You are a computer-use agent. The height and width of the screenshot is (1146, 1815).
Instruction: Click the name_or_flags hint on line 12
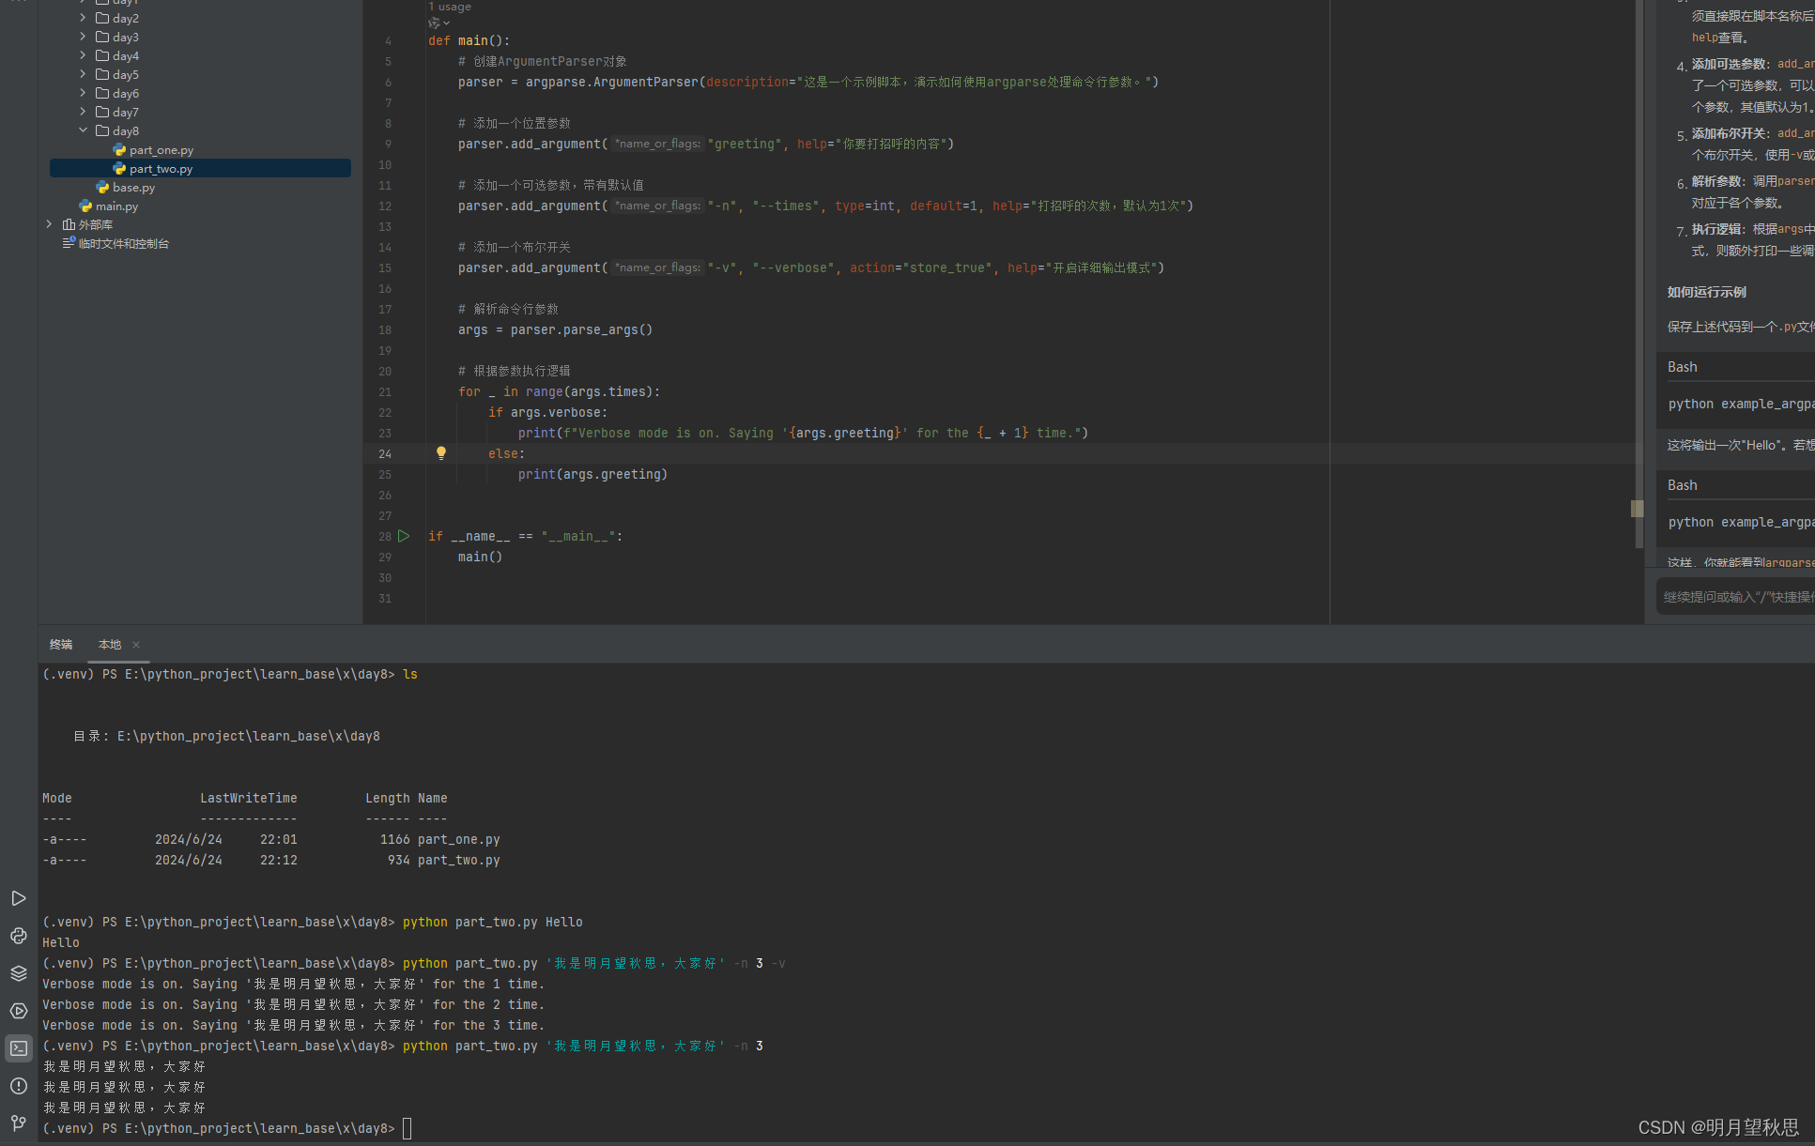pos(657,206)
